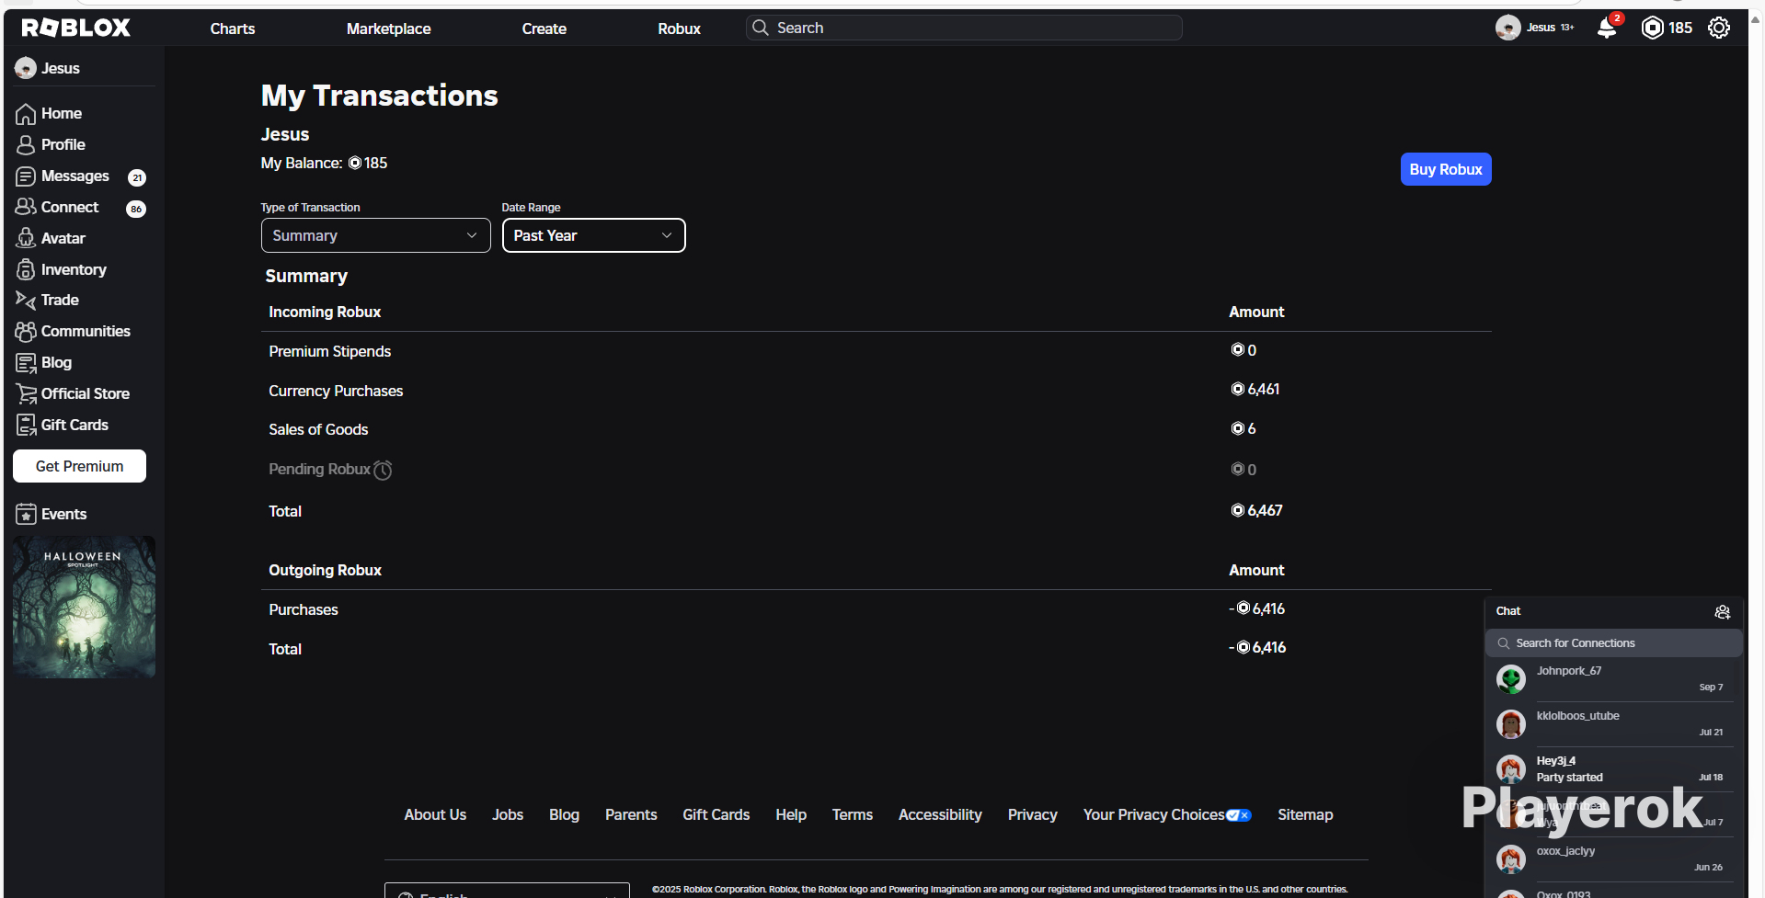Click the Robux balance icon in header
This screenshot has height=898, width=1765.
(1652, 28)
